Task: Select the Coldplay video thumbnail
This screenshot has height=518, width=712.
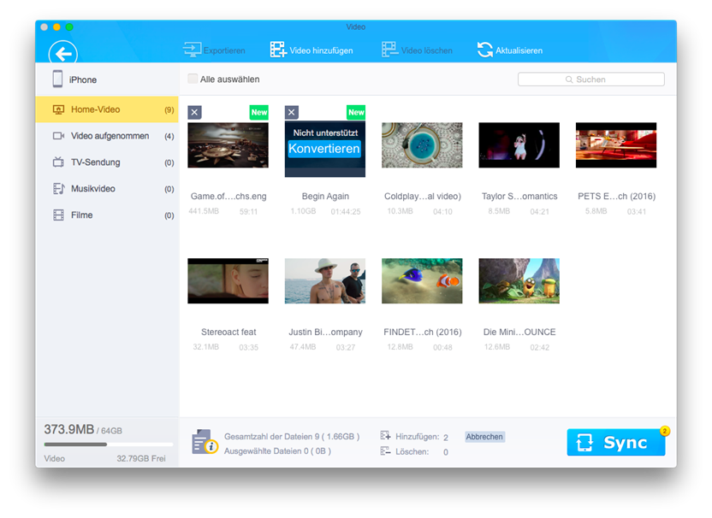Action: [422, 145]
